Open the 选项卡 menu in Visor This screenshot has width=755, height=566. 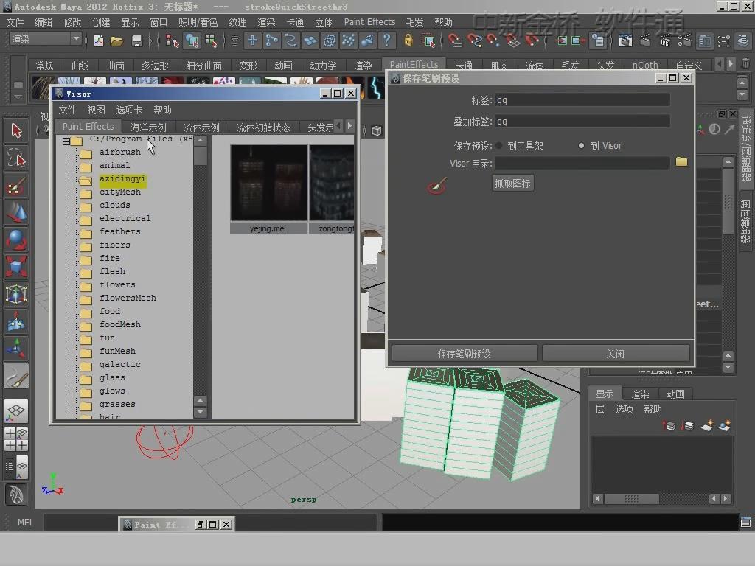[129, 110]
